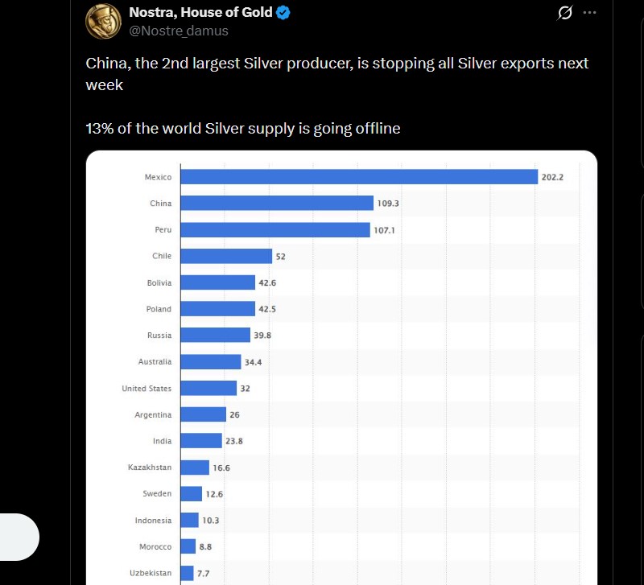Viewport: 644px width, 585px height.
Task: Click the United States country label
Action: [x=147, y=389]
